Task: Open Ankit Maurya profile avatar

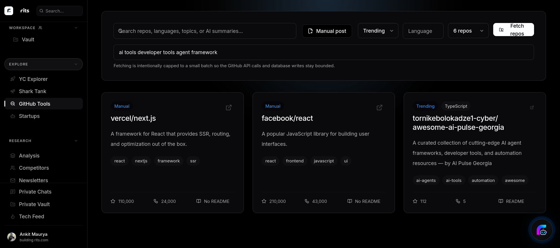Action: 12,237
